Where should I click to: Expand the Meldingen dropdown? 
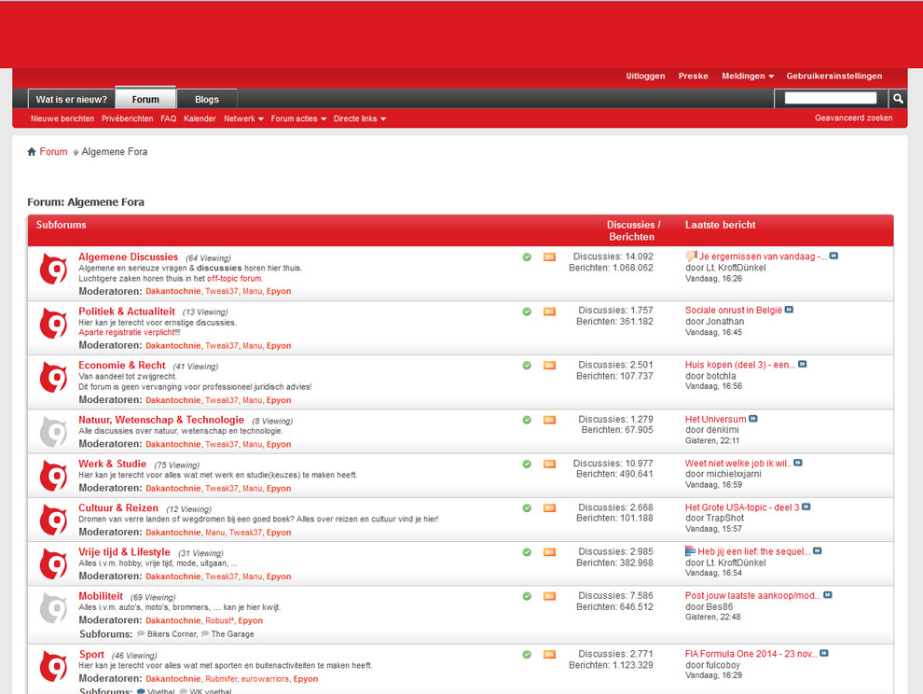[748, 76]
